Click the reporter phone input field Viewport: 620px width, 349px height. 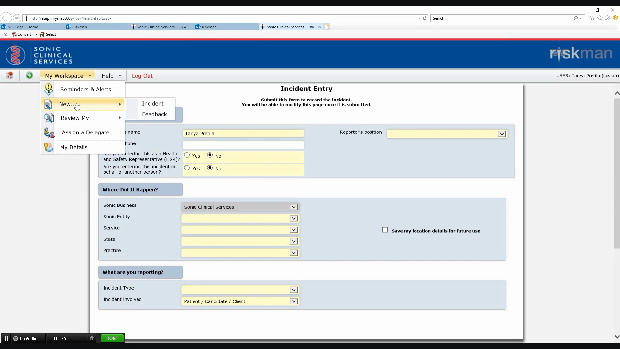(243, 145)
